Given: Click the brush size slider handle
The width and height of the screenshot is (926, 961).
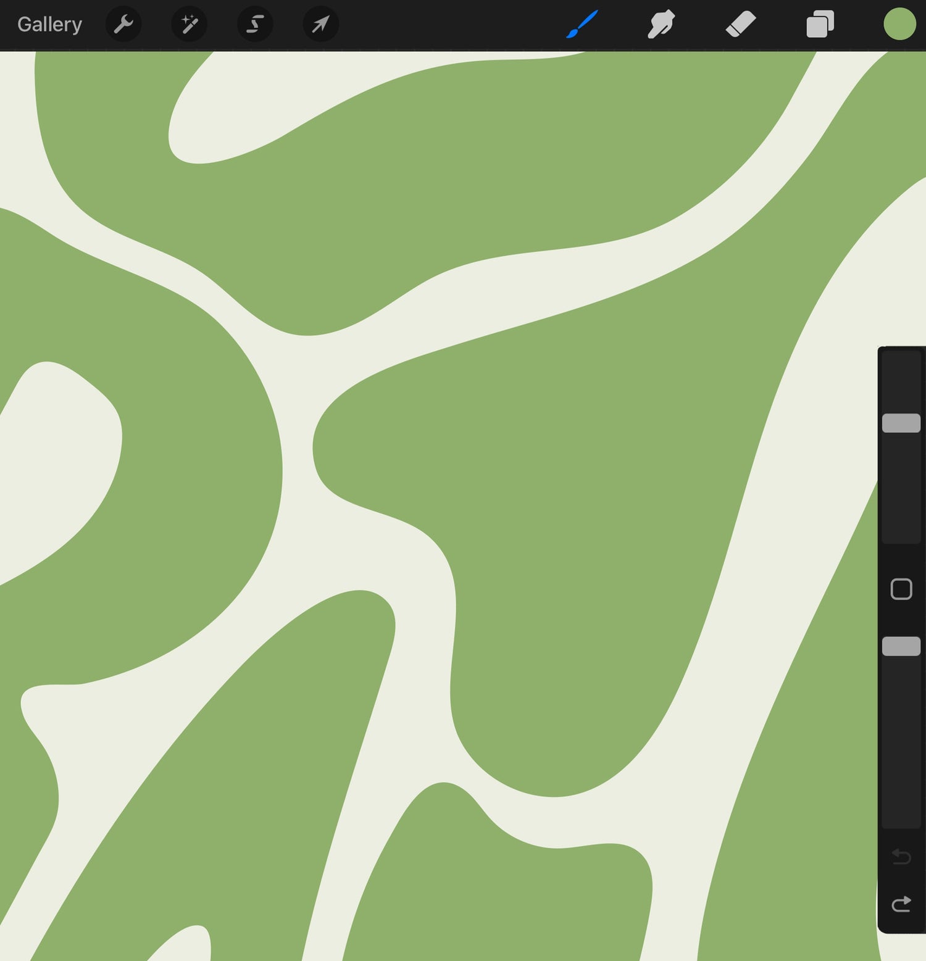Looking at the screenshot, I should [901, 423].
